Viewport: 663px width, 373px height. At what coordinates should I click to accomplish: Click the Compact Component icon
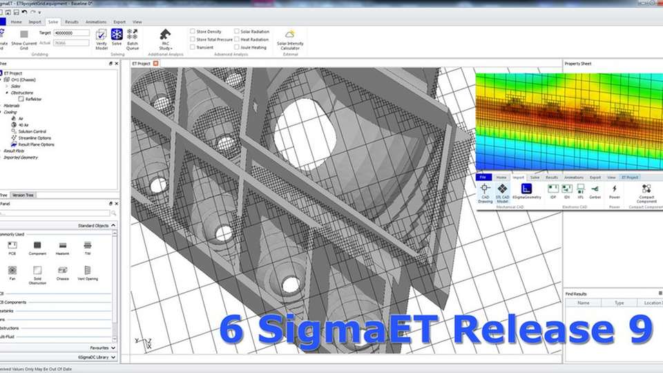[646, 189]
